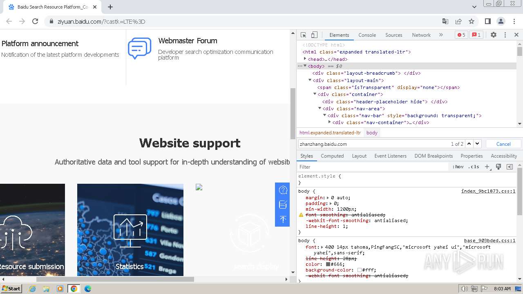
Task: Click the font-smoothing warning triangle icon
Action: coord(301,215)
